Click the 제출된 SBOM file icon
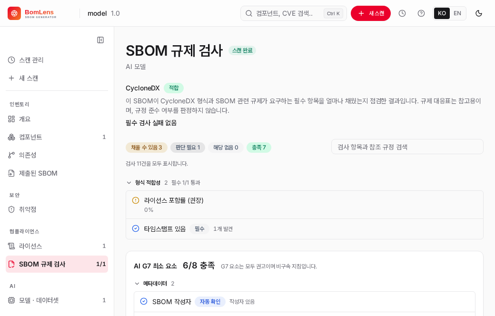The image size is (495, 316). (11, 173)
